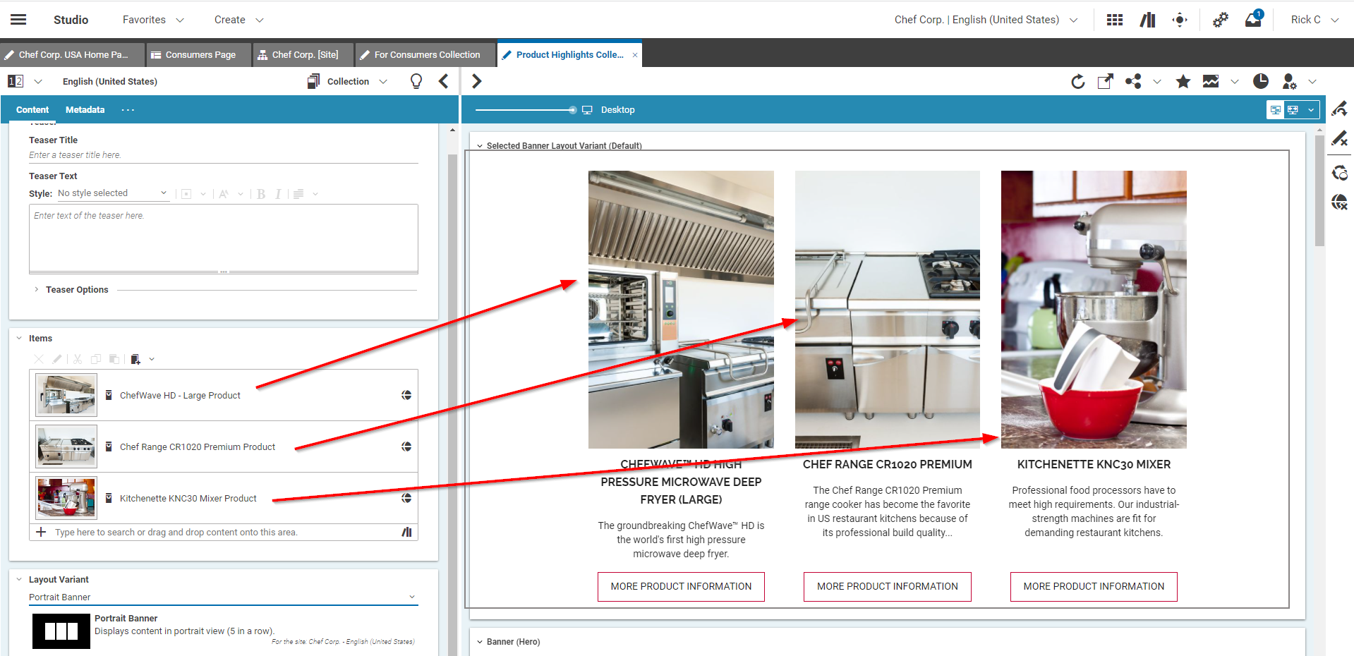Click More Product Information under Kitchenette KNC30
The width and height of the screenshot is (1354, 656).
[x=1094, y=587]
